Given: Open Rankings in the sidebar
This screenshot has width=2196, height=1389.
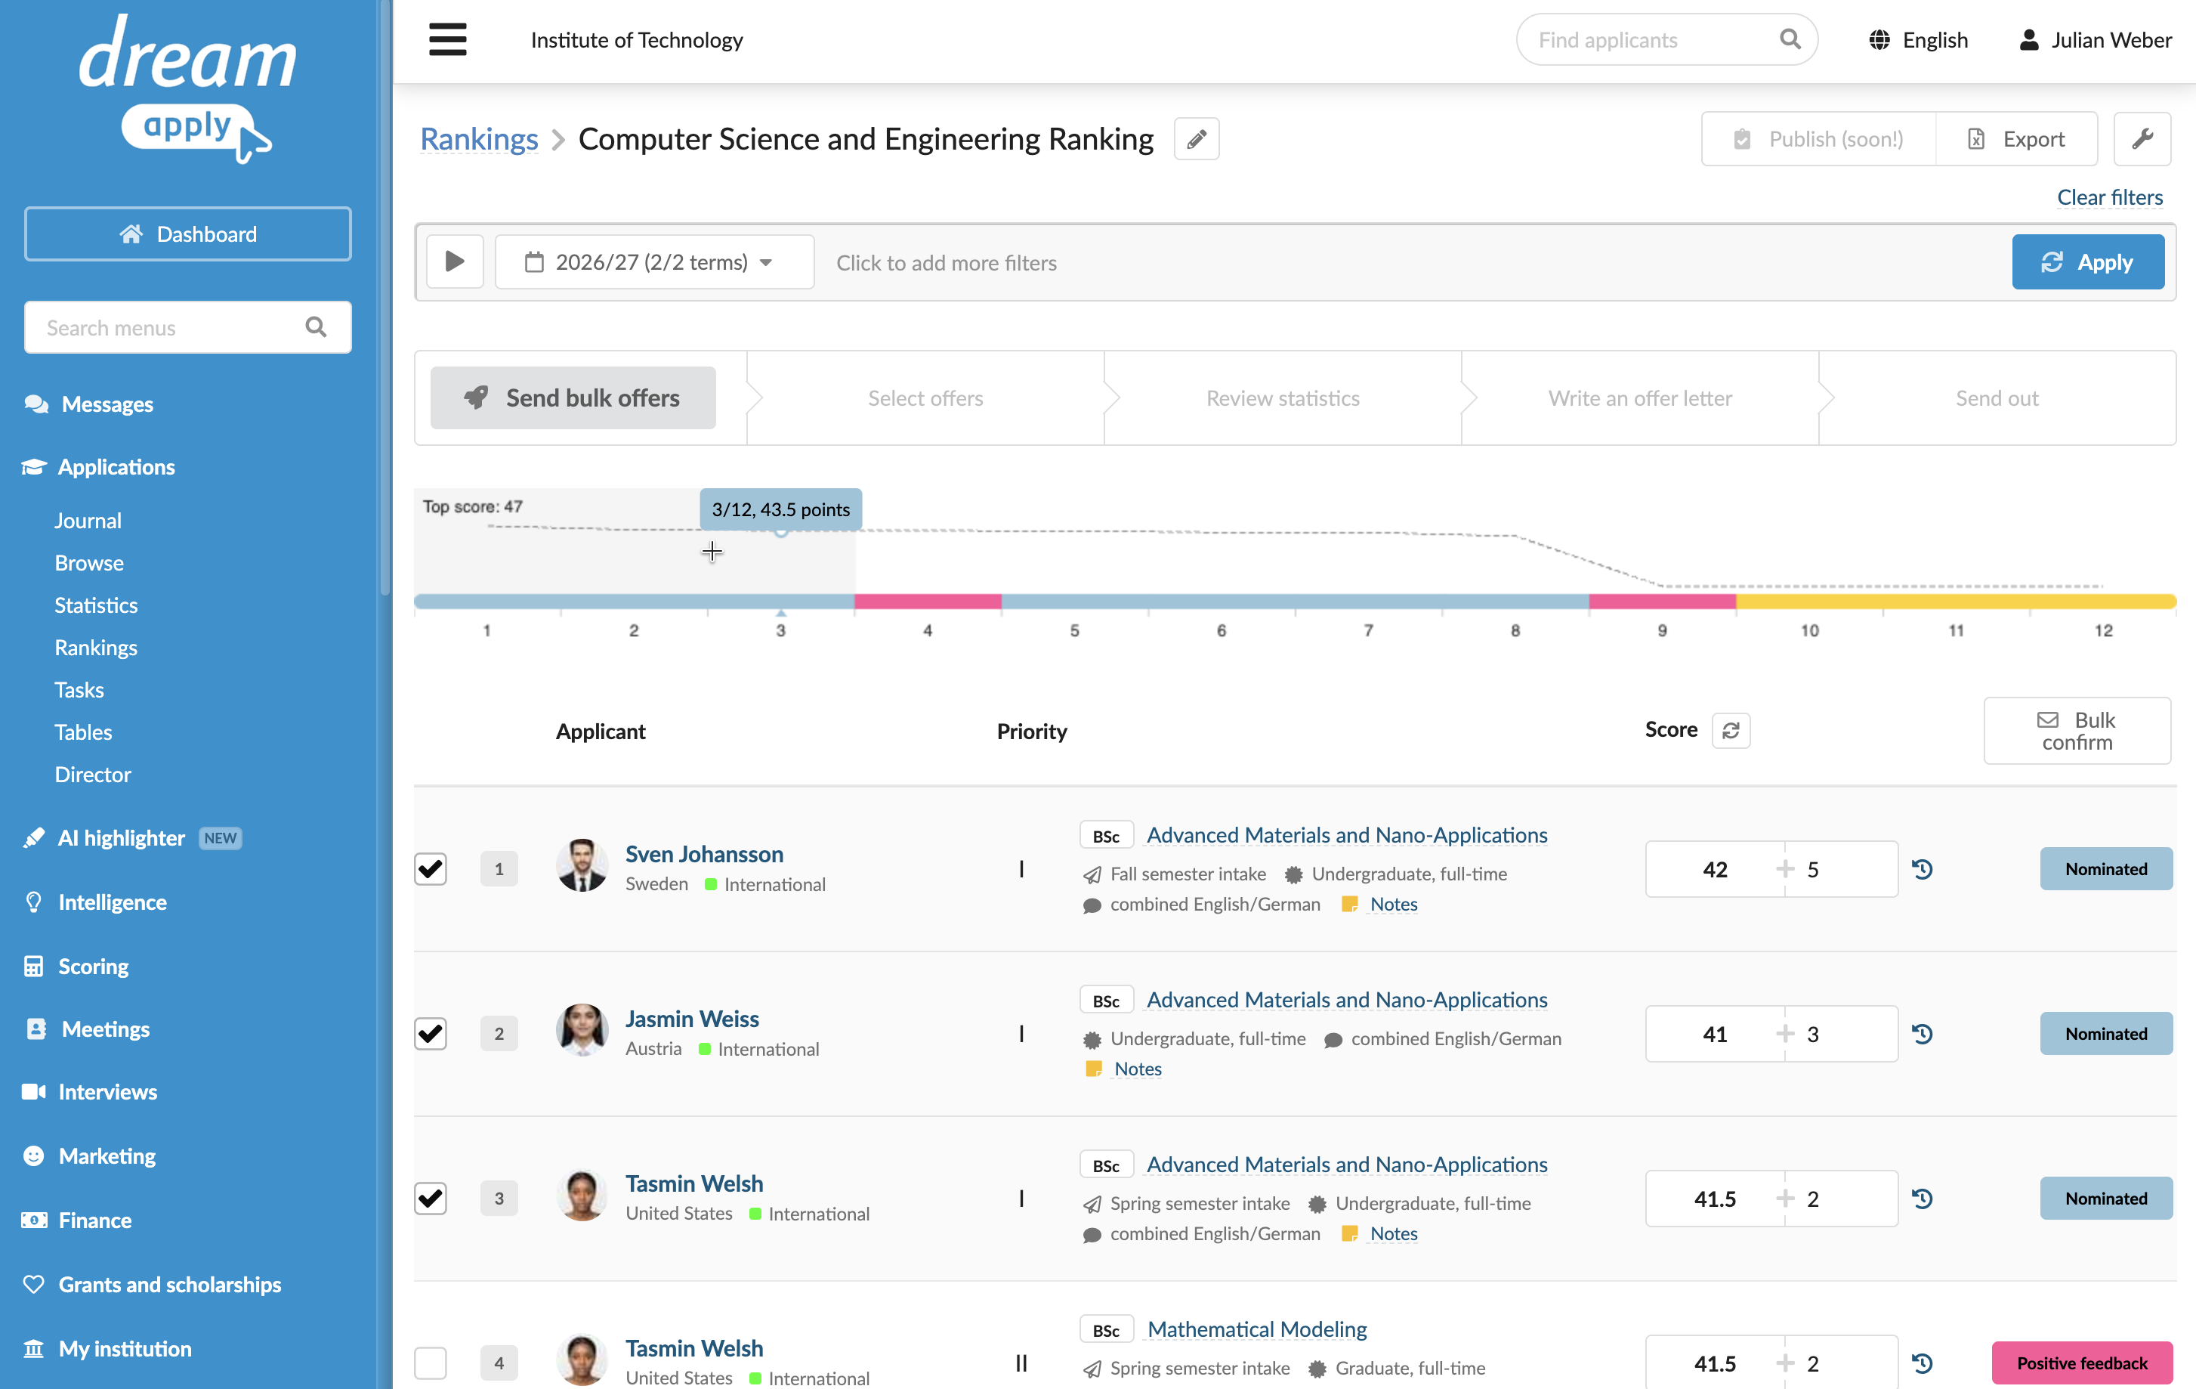Looking at the screenshot, I should [x=96, y=647].
